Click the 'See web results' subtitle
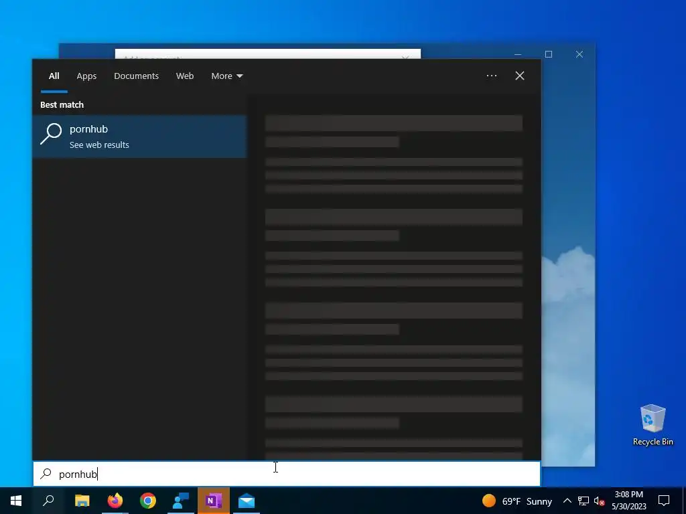 coord(99,145)
